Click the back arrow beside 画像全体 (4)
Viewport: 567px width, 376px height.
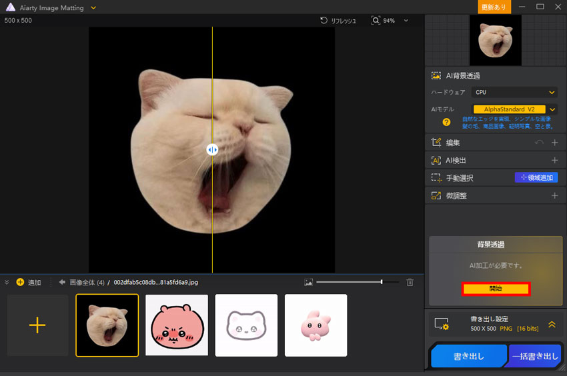[62, 282]
